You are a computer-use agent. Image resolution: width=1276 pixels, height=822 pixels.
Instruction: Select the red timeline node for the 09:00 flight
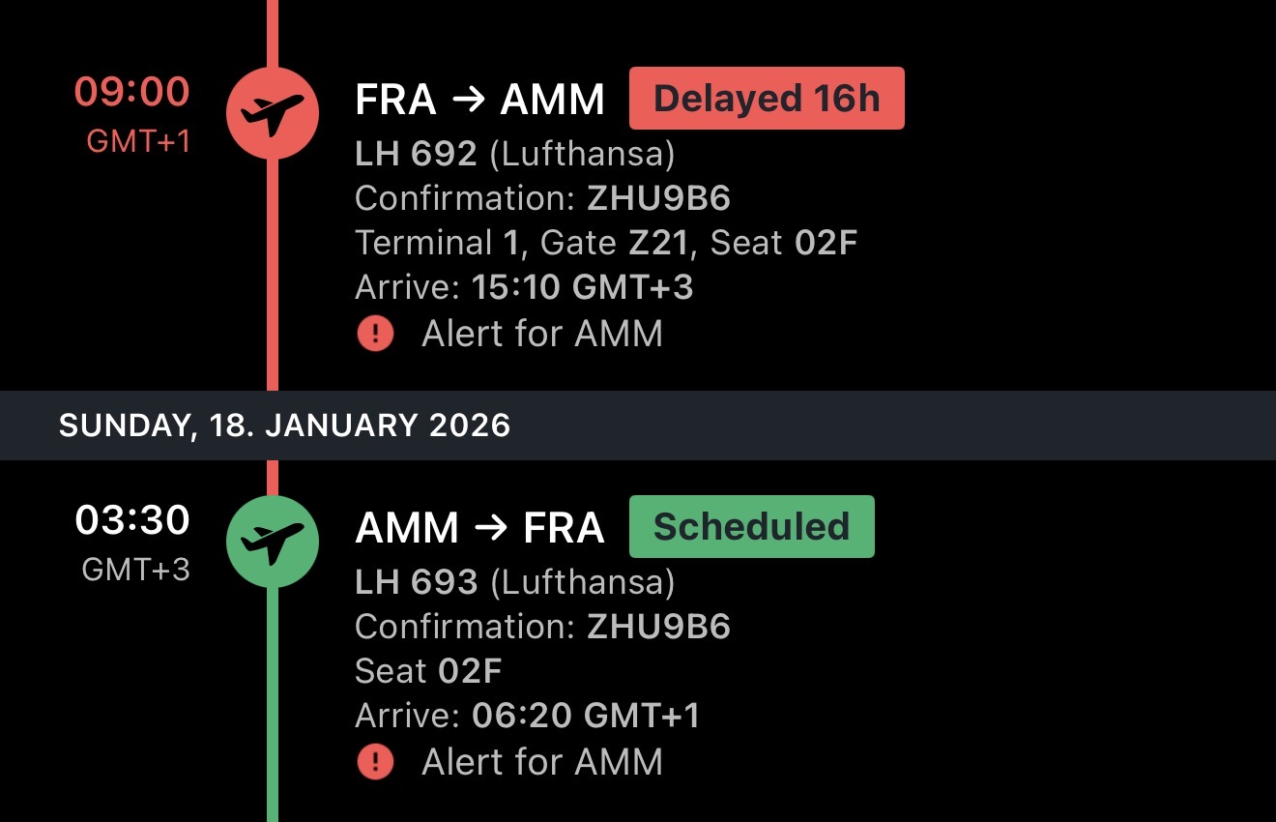click(274, 113)
